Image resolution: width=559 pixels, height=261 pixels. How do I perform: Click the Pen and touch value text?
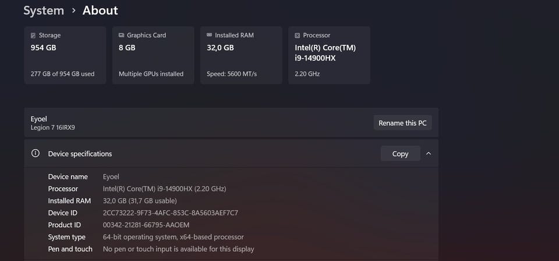(178, 249)
